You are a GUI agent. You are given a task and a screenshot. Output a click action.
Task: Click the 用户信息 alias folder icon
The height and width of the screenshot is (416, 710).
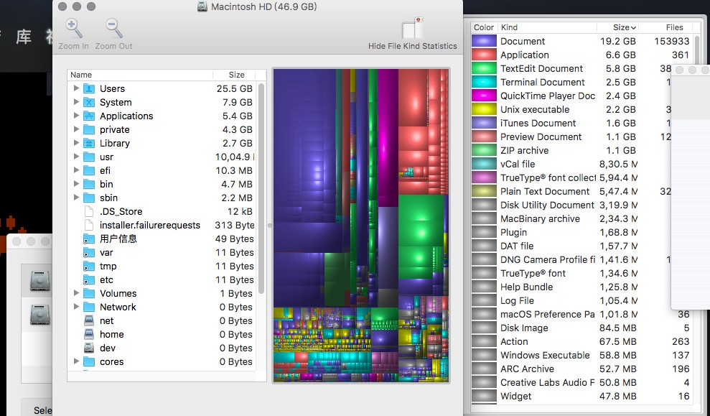[89, 239]
